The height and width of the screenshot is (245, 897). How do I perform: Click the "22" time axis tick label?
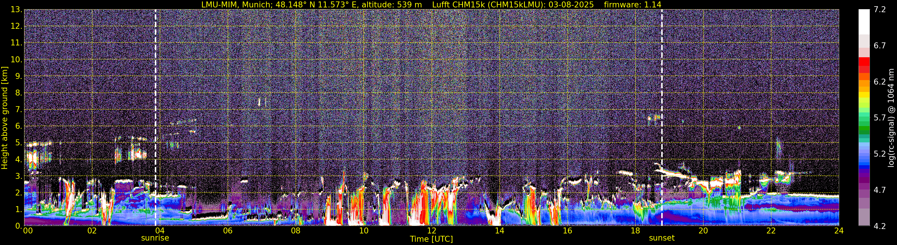point(771,231)
